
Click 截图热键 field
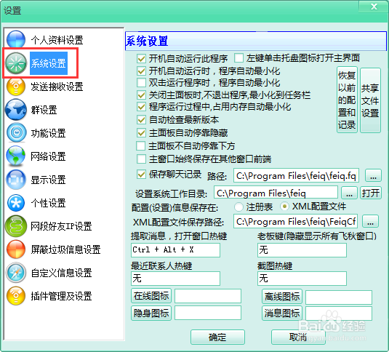tap(302, 279)
